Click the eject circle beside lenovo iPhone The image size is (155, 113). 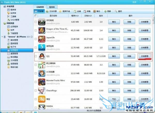click(x=32, y=37)
